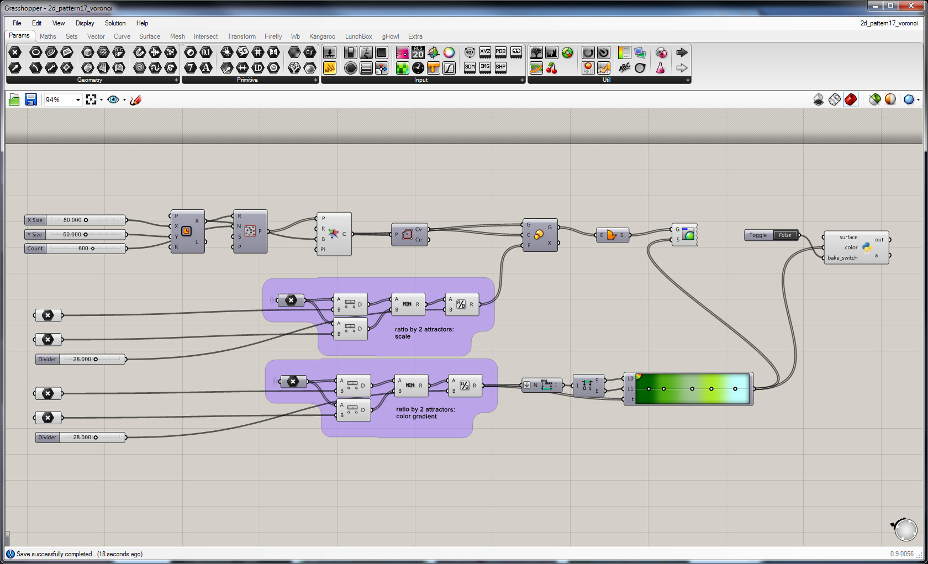This screenshot has width=928, height=564.
Task: Select the Calendar date input icon
Action: pos(418,52)
